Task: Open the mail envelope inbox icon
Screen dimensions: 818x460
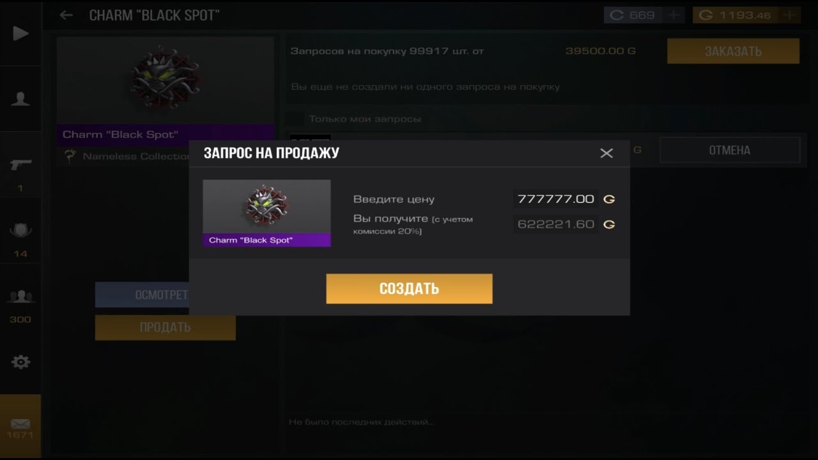Action: pos(20,424)
